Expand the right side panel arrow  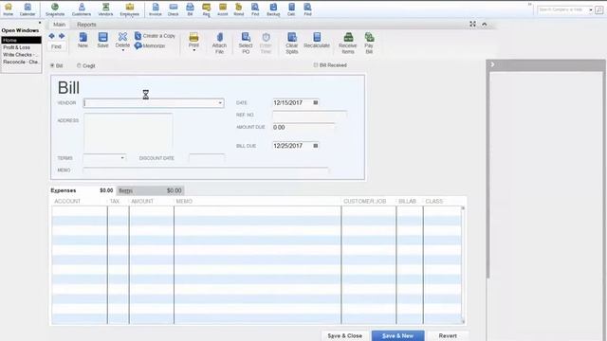[492, 64]
